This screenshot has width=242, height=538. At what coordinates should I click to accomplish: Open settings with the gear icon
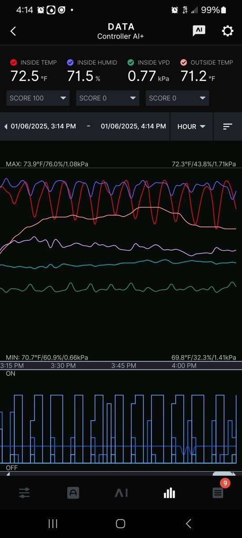click(228, 31)
